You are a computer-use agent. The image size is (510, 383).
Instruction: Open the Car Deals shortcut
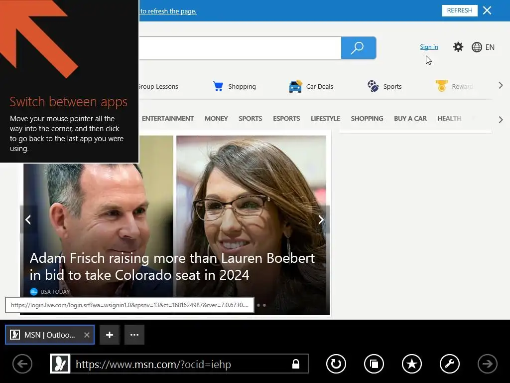[311, 86]
